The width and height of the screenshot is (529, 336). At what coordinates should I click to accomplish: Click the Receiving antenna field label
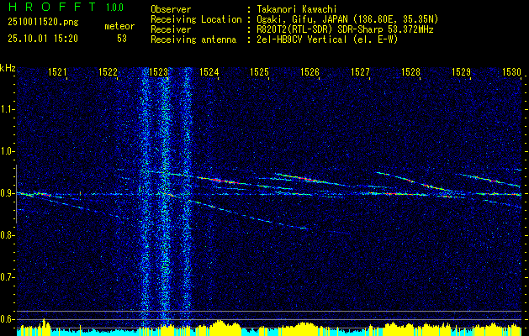[x=193, y=39]
